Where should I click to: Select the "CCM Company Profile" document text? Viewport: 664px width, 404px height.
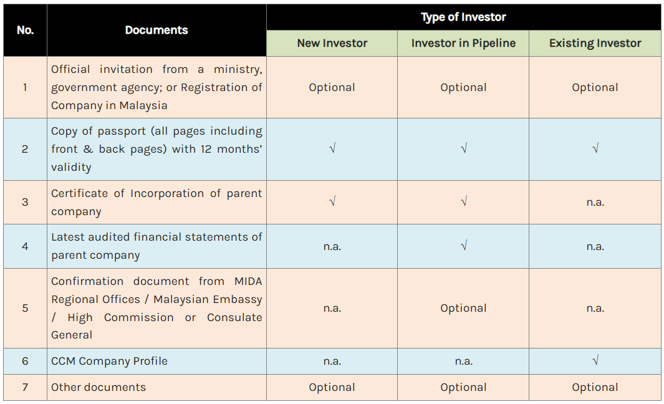click(x=109, y=361)
